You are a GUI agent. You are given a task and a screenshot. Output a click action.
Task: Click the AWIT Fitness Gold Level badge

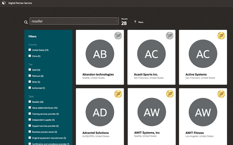coord(221,94)
